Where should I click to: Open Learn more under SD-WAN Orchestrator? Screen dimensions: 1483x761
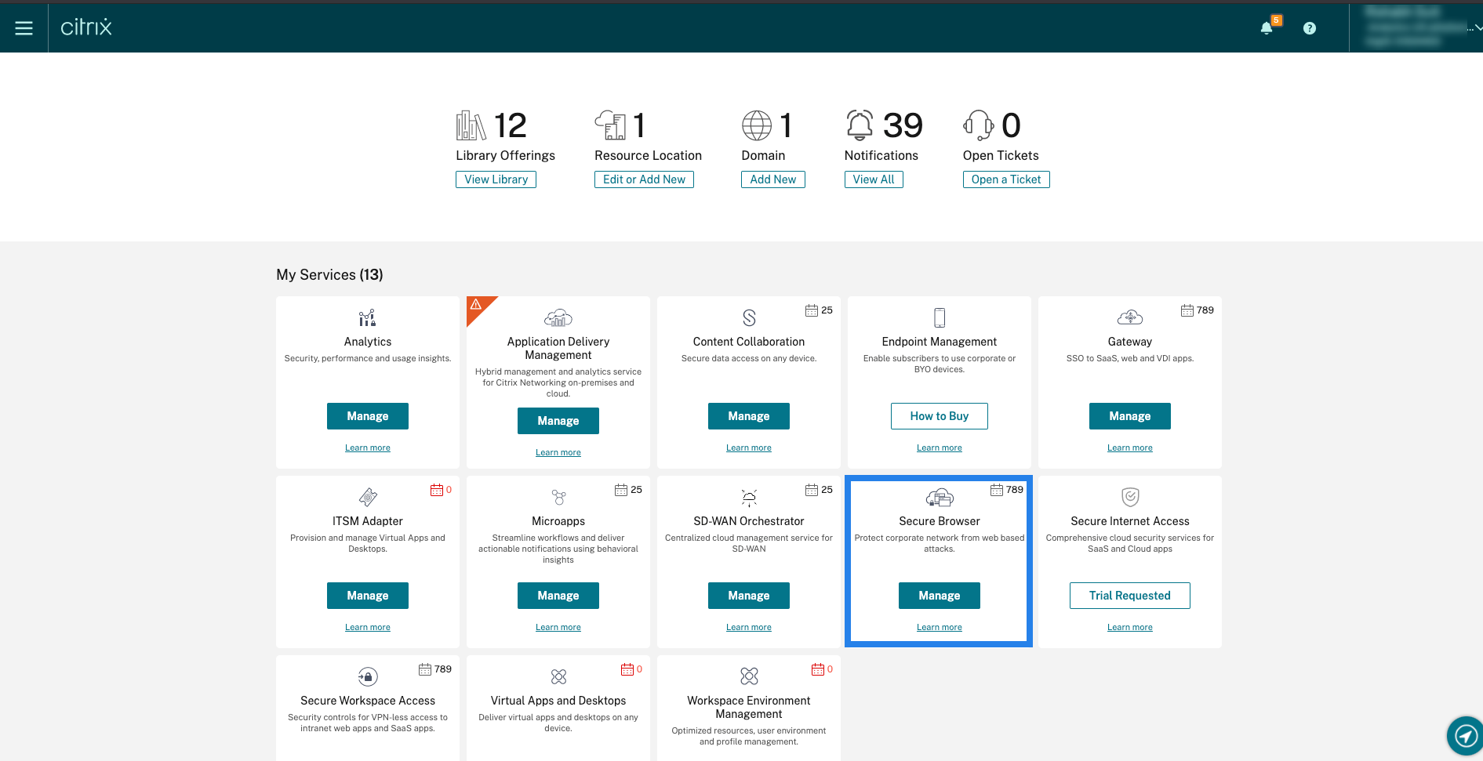point(749,628)
